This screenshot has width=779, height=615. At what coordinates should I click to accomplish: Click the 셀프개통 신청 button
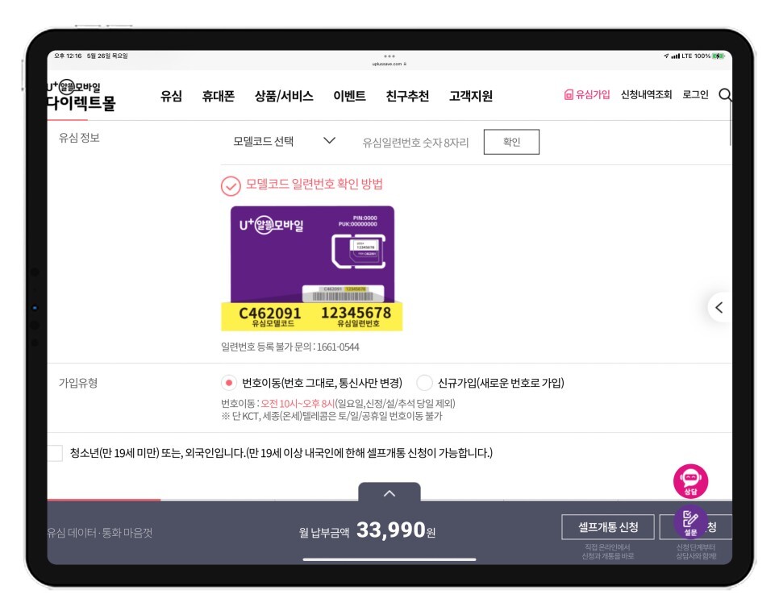pyautogui.click(x=607, y=527)
